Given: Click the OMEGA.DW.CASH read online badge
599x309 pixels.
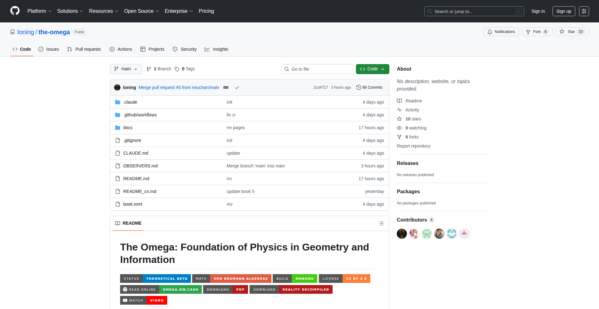Looking at the screenshot, I should [161, 289].
